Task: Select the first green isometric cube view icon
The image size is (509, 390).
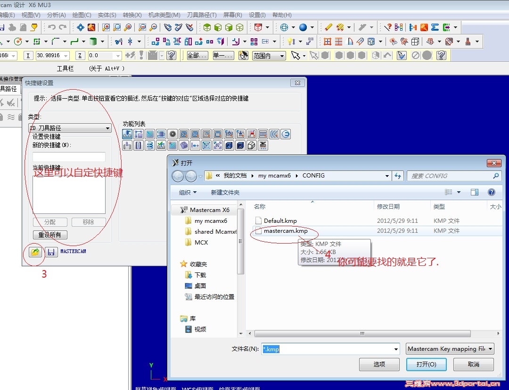Action: (x=207, y=27)
